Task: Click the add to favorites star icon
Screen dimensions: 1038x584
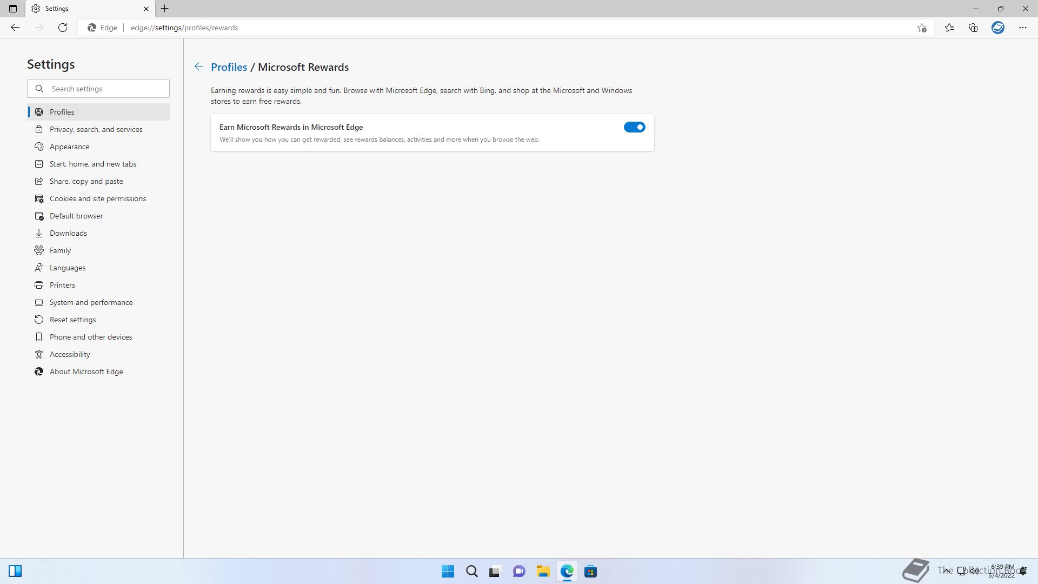Action: (x=922, y=28)
